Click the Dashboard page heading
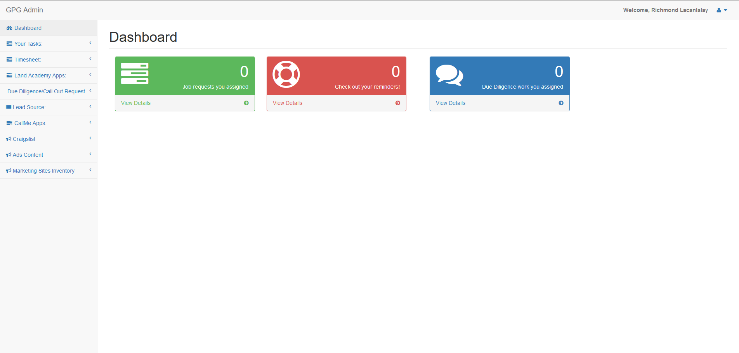 point(143,37)
